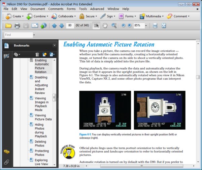
Task: Open the Multimedia dropdown
Action: click(x=151, y=16)
